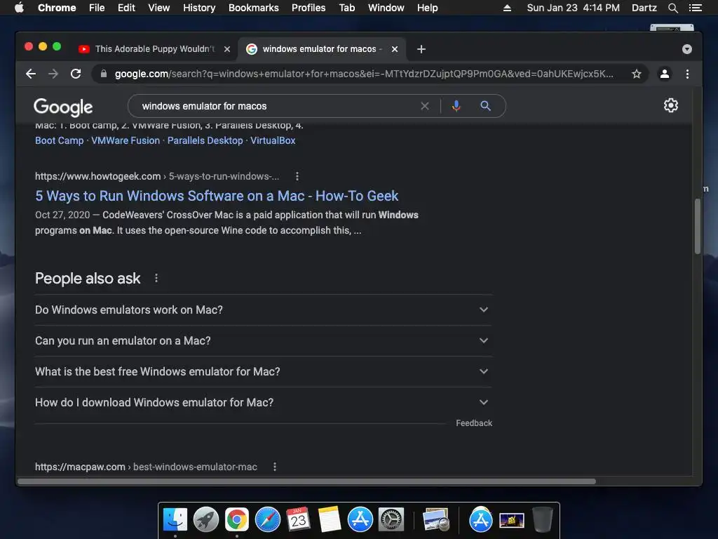Open the Tab menu
This screenshot has height=539, width=718.
(x=346, y=8)
